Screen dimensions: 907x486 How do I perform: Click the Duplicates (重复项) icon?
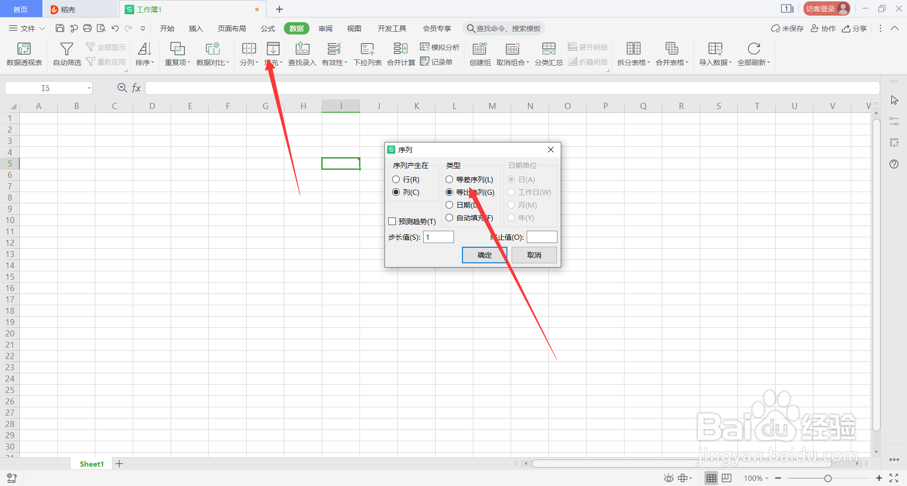[177, 54]
